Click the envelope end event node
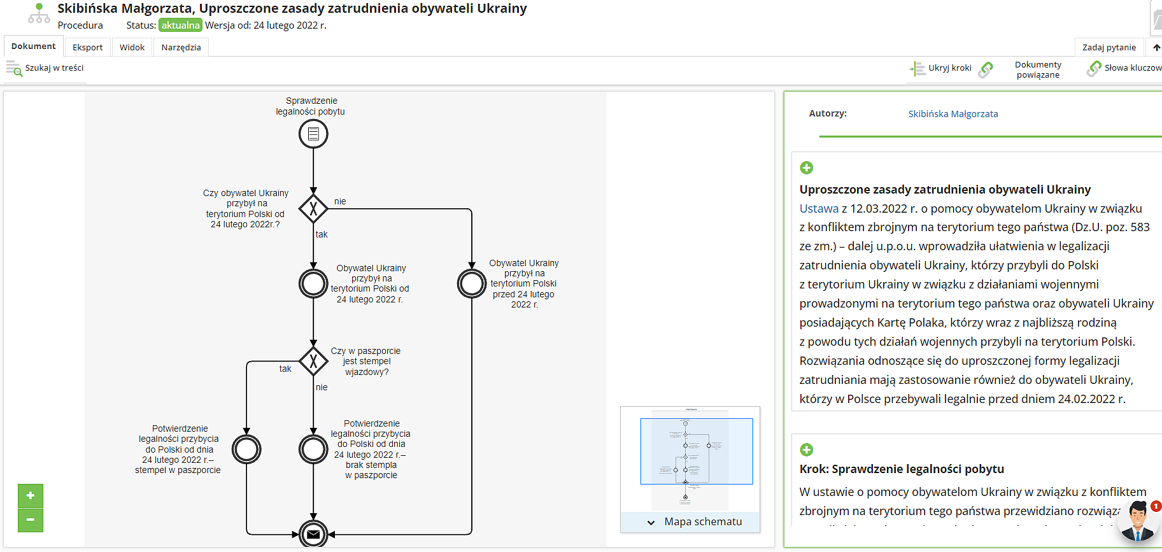The height and width of the screenshot is (552, 1162). click(313, 534)
